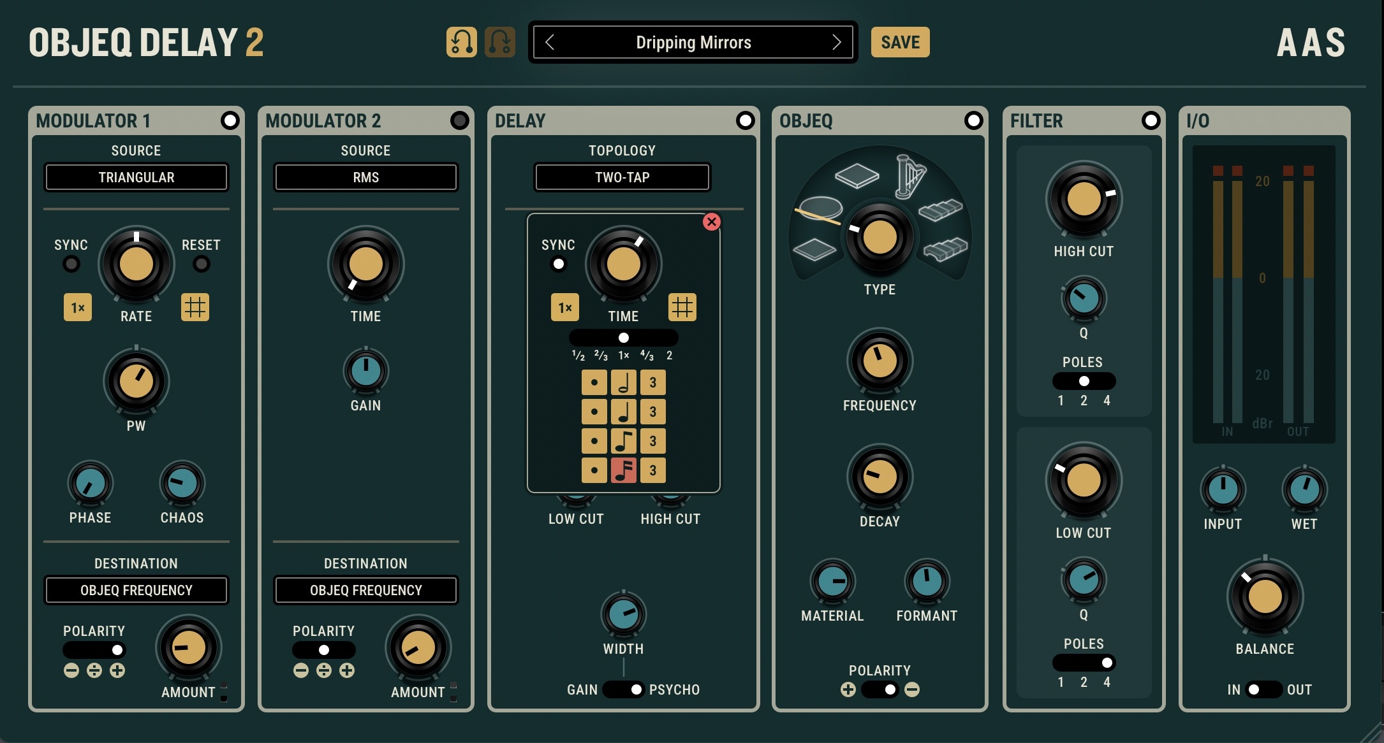1384x743 pixels.
Task: Go to next preset with right arrow
Action: [837, 42]
